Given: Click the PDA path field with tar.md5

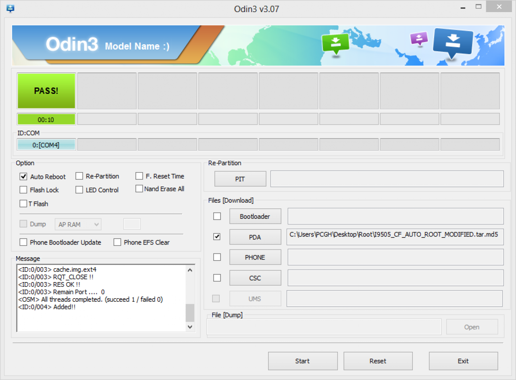Looking at the screenshot, I should [395, 237].
